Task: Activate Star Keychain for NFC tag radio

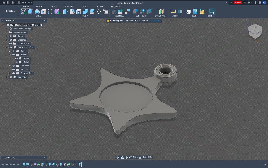Action: 41,25
